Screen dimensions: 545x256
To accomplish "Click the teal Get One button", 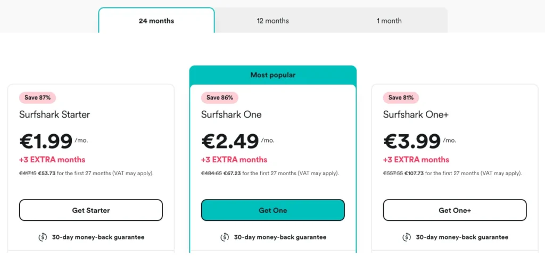I will point(273,210).
